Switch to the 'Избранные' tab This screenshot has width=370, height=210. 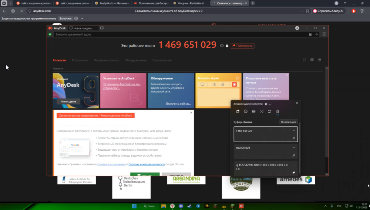(x=80, y=60)
